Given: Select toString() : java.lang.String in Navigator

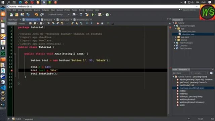Looking at the screenshot, I should coord(191,96).
